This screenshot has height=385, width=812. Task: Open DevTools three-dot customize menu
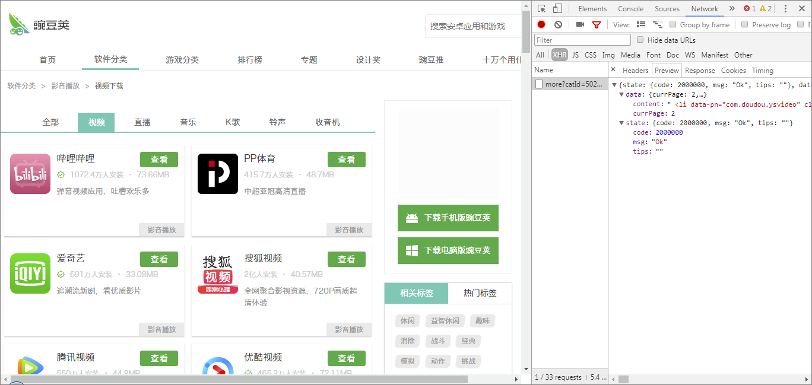785,8
